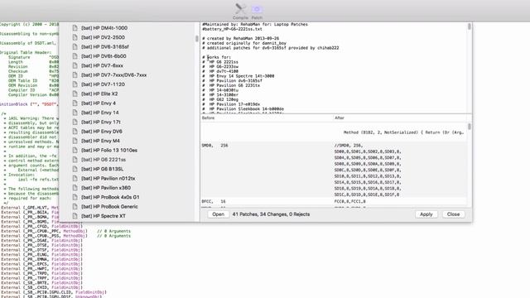Click the Close button in patch dialog
This screenshot has height=298, width=530.
point(453,214)
